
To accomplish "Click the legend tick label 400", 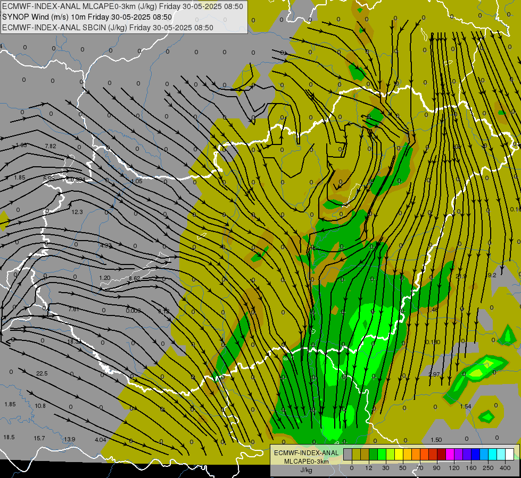I will [505, 468].
